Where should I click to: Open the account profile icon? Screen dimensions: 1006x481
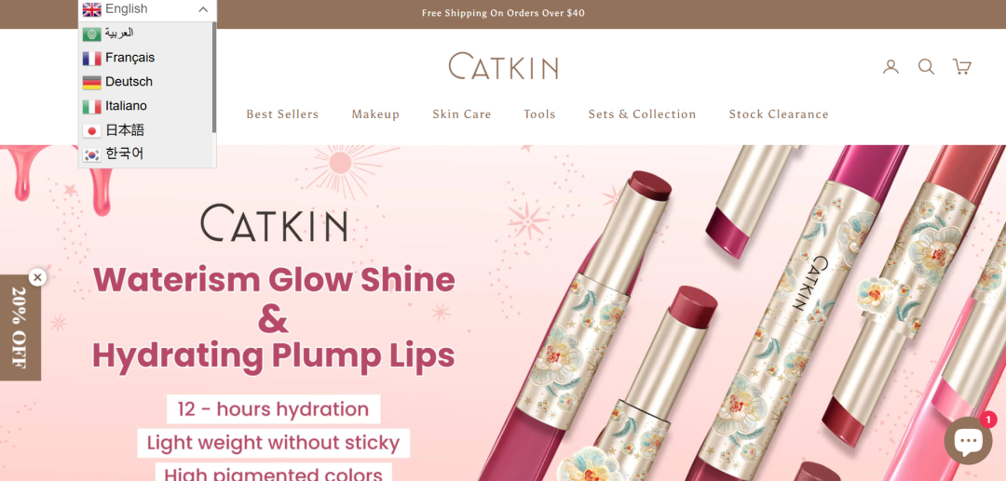pyautogui.click(x=890, y=67)
